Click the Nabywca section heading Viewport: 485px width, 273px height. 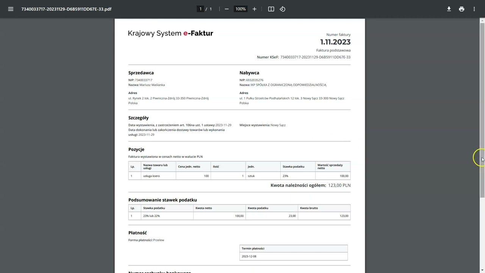249,73
